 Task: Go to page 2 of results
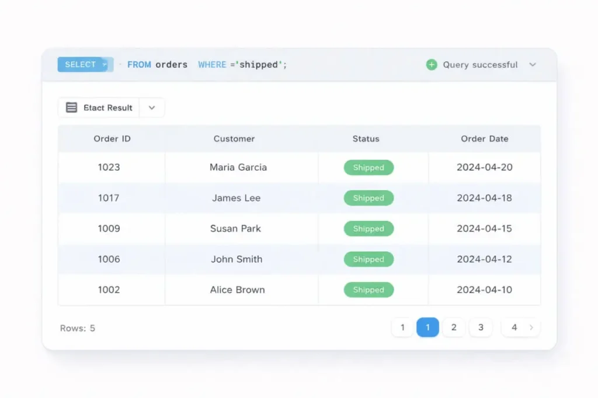pyautogui.click(x=454, y=327)
